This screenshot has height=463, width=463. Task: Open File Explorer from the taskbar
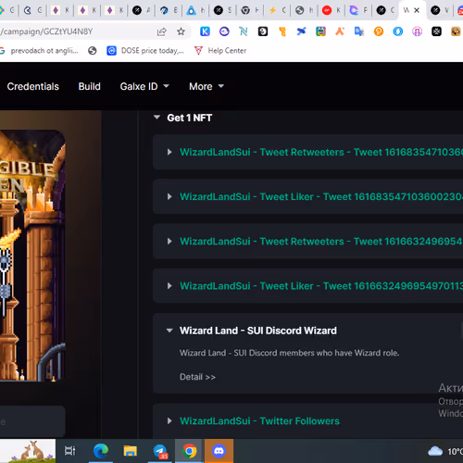[131, 451]
